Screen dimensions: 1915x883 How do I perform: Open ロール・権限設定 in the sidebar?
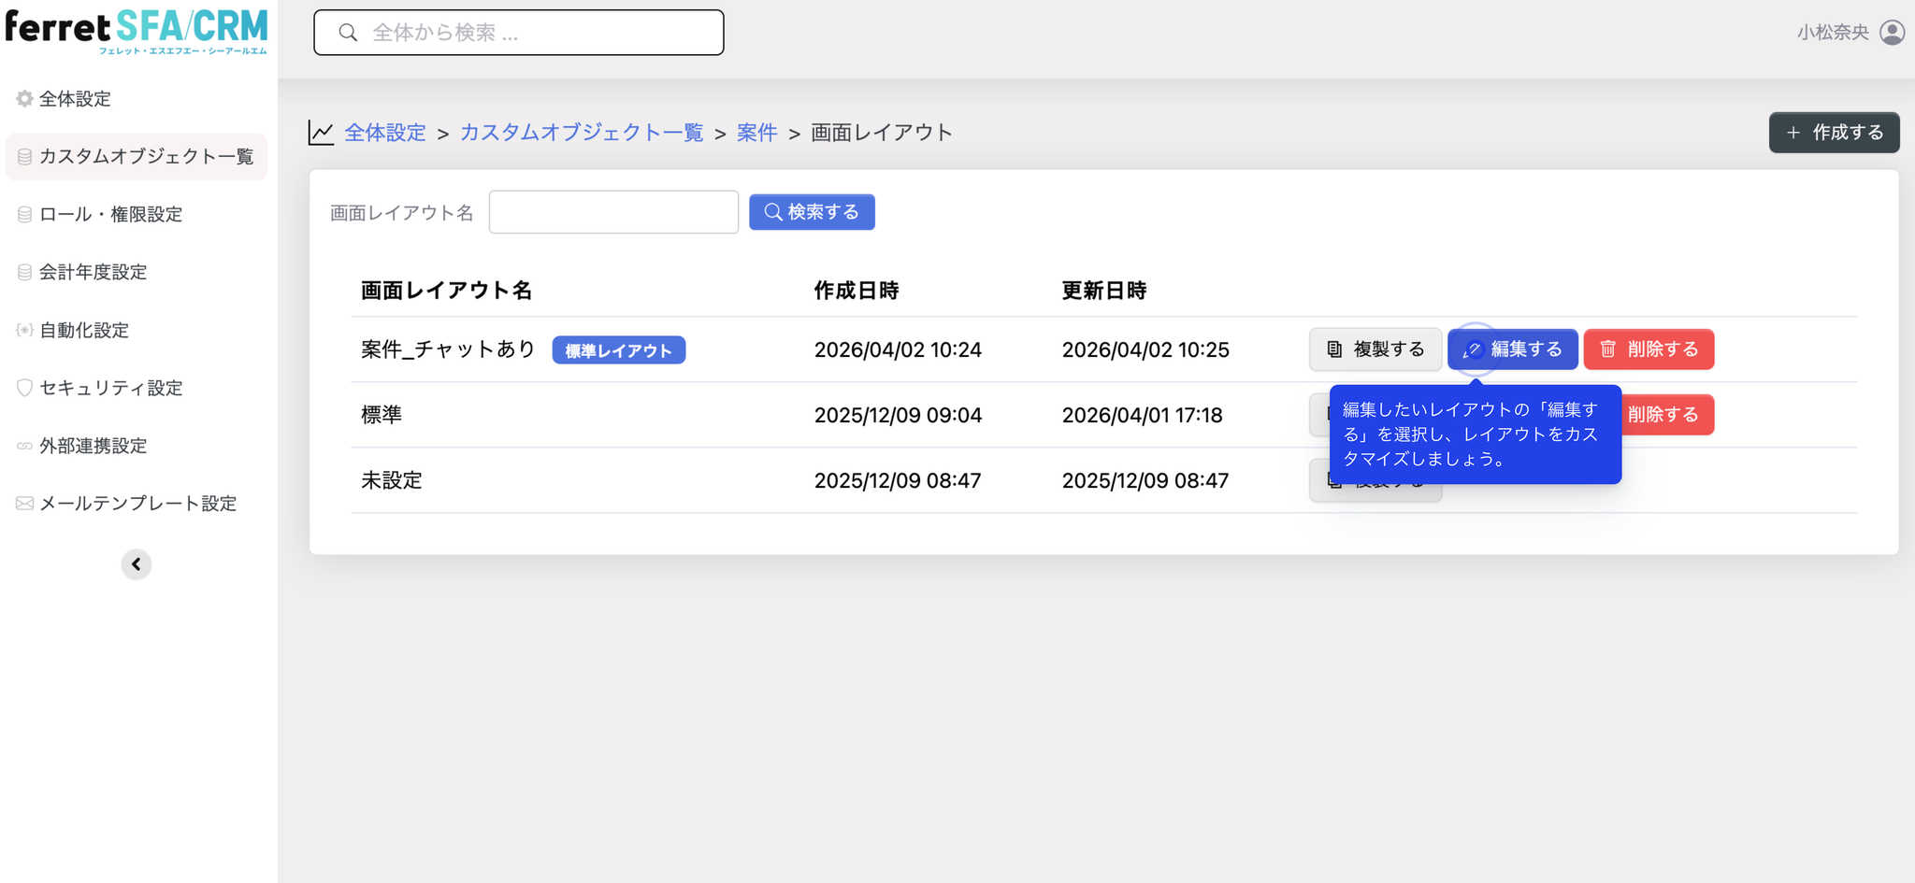pos(137,214)
